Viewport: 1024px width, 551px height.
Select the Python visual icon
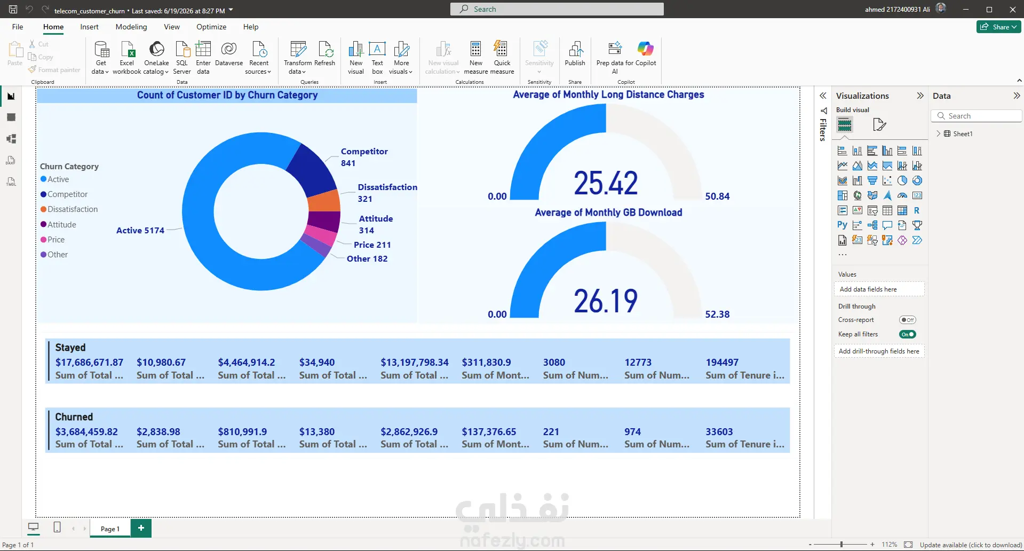click(842, 225)
